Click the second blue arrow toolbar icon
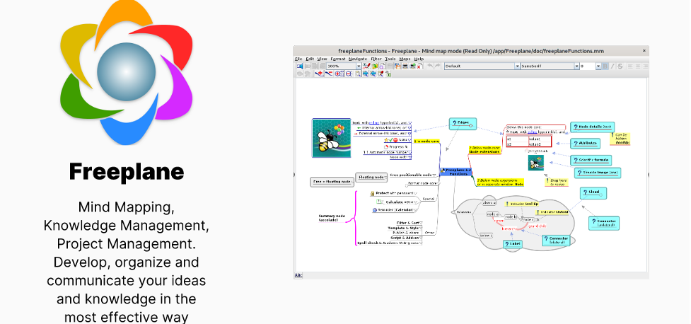The image size is (691, 324). pyautogui.click(x=373, y=74)
